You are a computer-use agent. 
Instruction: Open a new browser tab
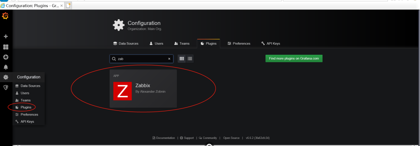pyautogui.click(x=68, y=6)
